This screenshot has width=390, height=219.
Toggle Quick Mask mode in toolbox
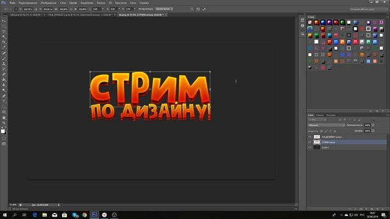point(4,139)
